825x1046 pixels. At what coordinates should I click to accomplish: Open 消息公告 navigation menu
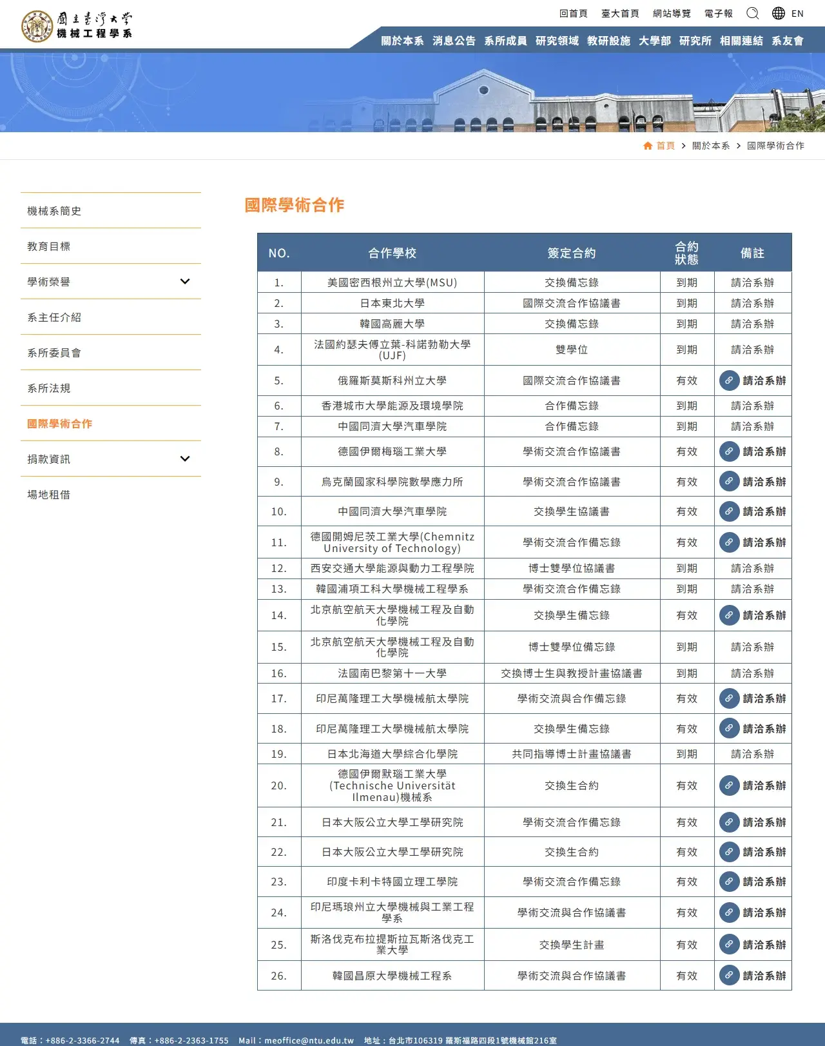[454, 41]
